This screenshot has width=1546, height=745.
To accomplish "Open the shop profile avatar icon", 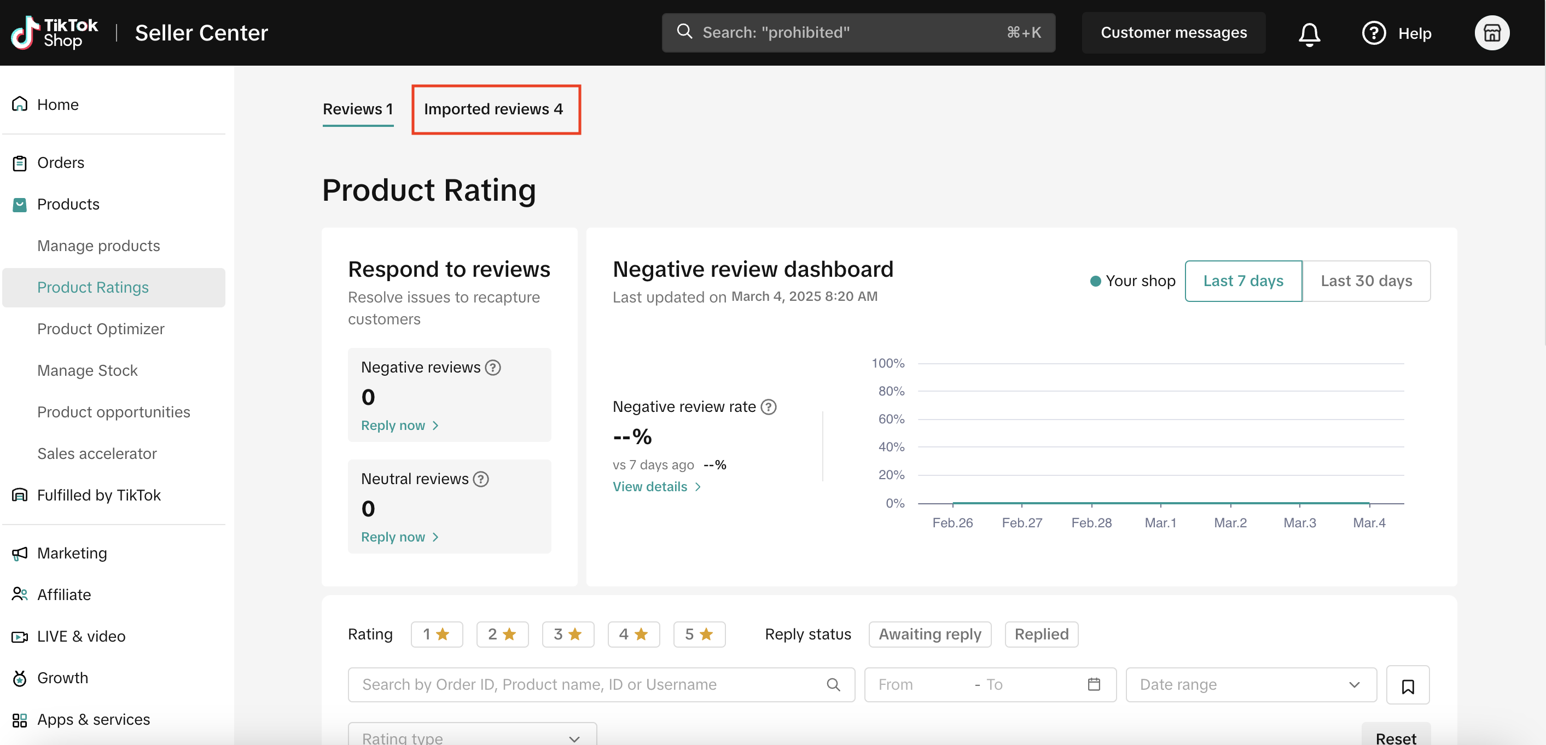I will pyautogui.click(x=1491, y=33).
